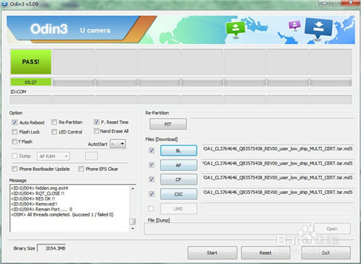Tick the UMS file checkbox
This screenshot has height=264, width=361.
(151, 208)
